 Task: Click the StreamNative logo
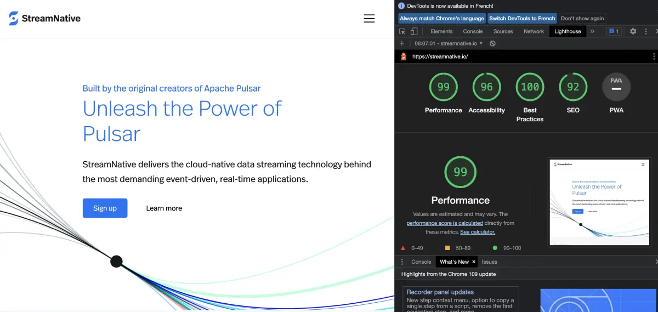pos(45,18)
